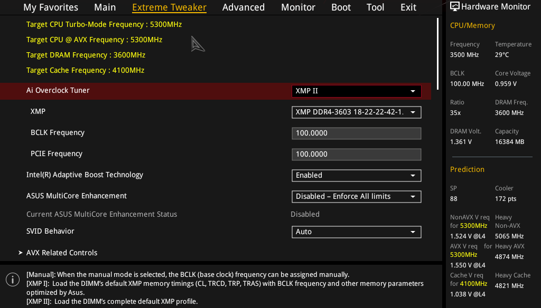Click the 172 pts cooler value

pos(506,199)
